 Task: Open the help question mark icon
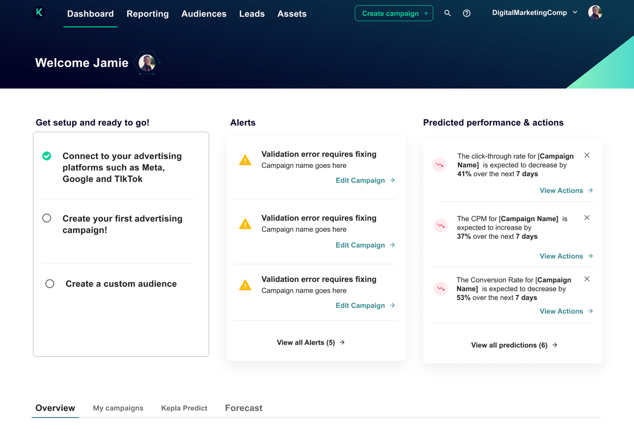(467, 13)
